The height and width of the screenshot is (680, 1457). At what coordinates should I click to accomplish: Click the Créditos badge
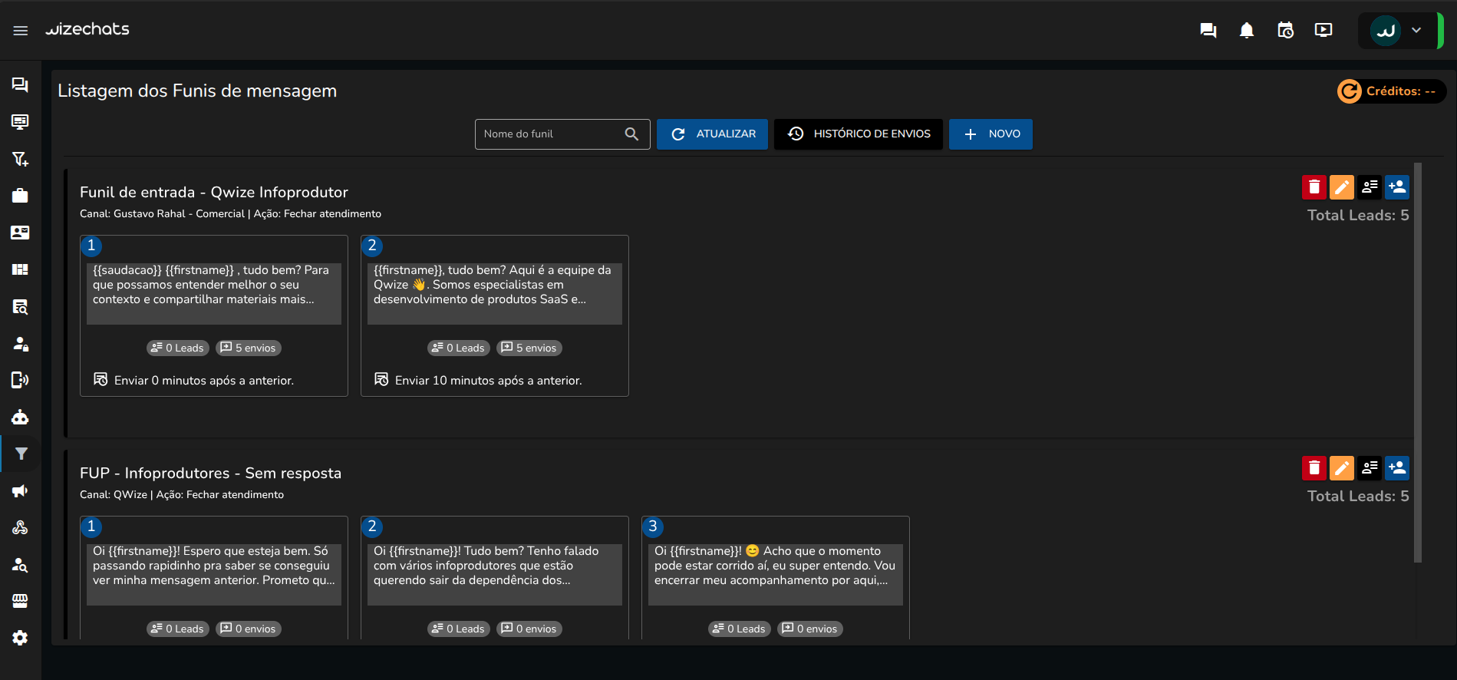tap(1391, 91)
